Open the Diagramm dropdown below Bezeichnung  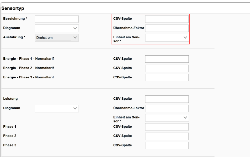point(57,28)
